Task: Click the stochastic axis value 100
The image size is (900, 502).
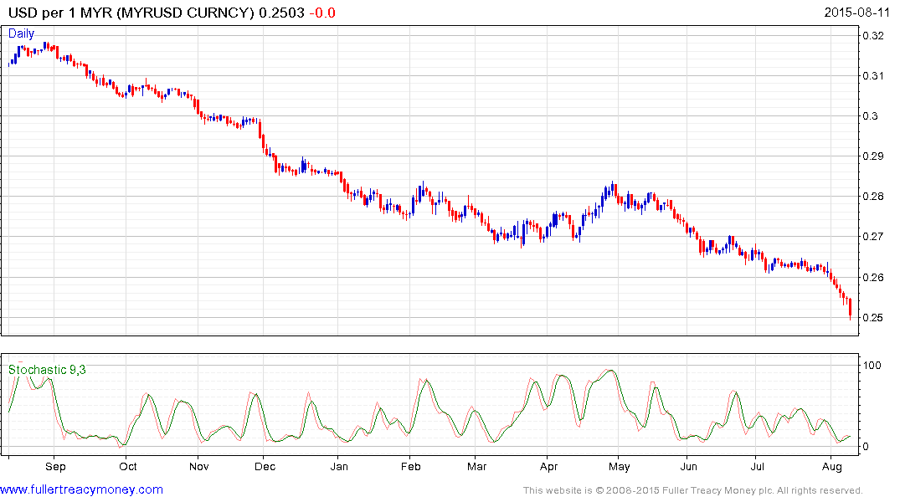Action: [872, 366]
